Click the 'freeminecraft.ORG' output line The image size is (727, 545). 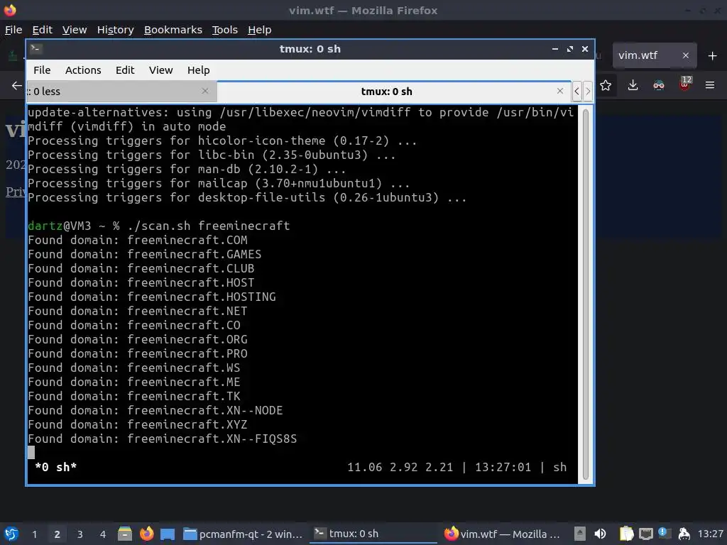(138, 339)
